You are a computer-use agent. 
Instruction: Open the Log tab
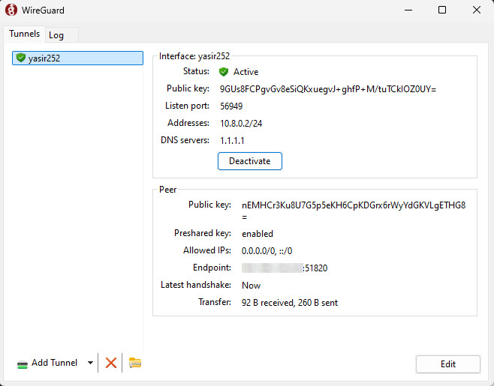(56, 35)
